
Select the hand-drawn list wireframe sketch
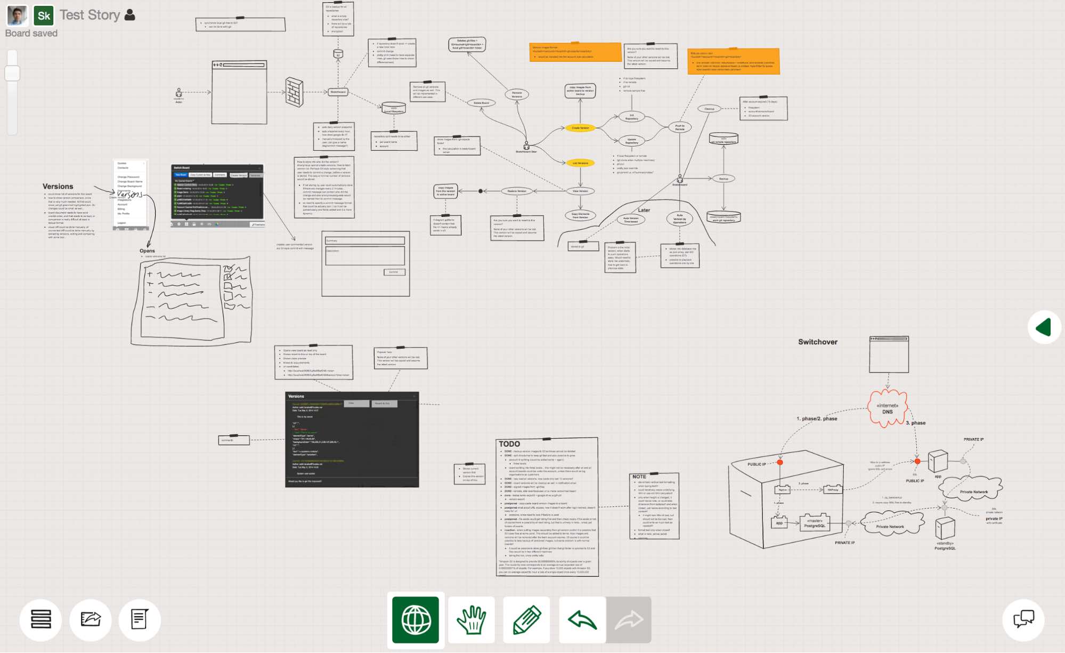point(191,302)
